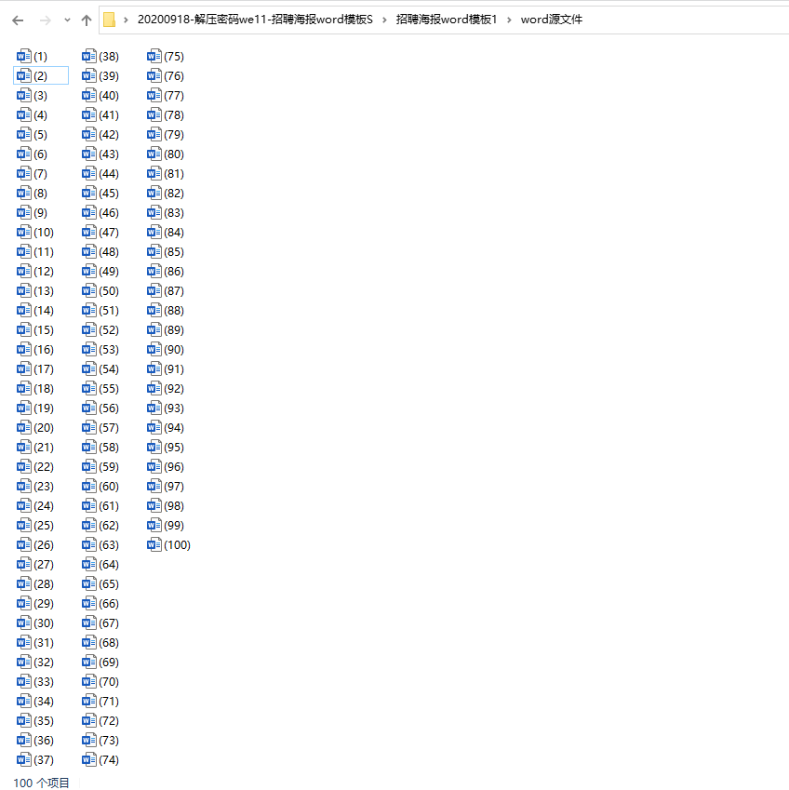
Task: Click the file name (83)
Action: (x=174, y=212)
